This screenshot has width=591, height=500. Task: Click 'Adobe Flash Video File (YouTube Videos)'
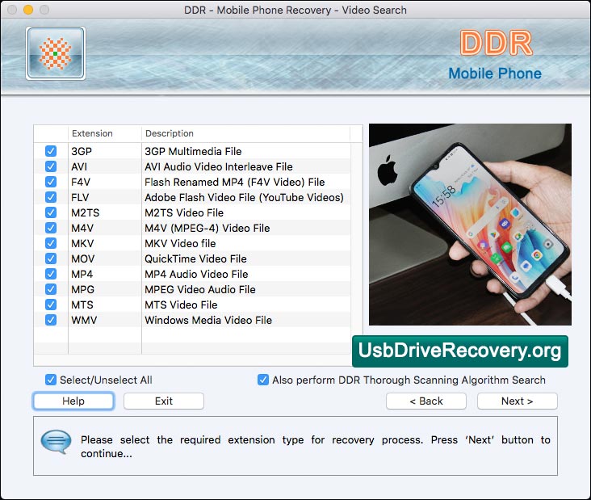pos(245,197)
